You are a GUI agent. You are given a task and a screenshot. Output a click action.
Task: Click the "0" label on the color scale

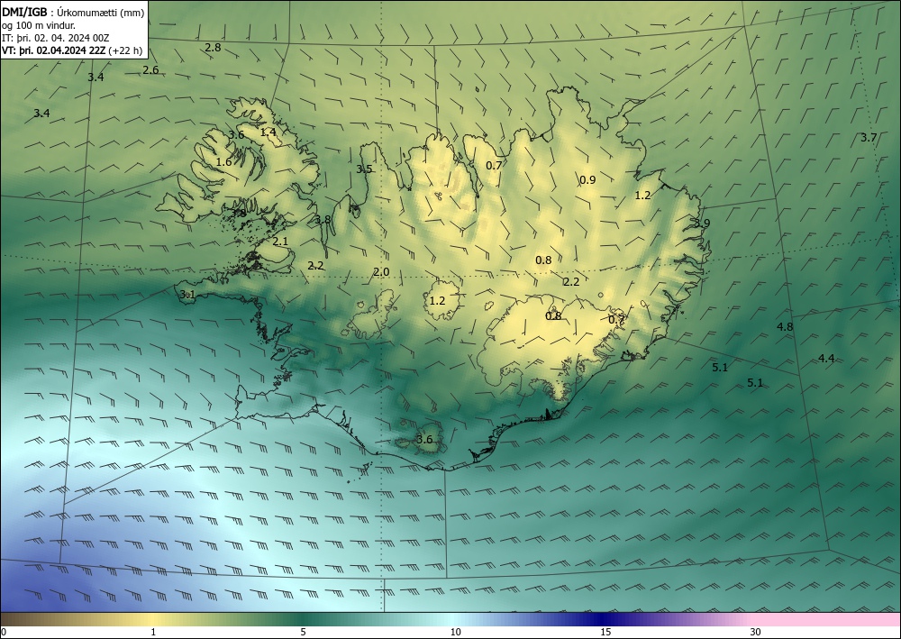[x=4, y=632]
